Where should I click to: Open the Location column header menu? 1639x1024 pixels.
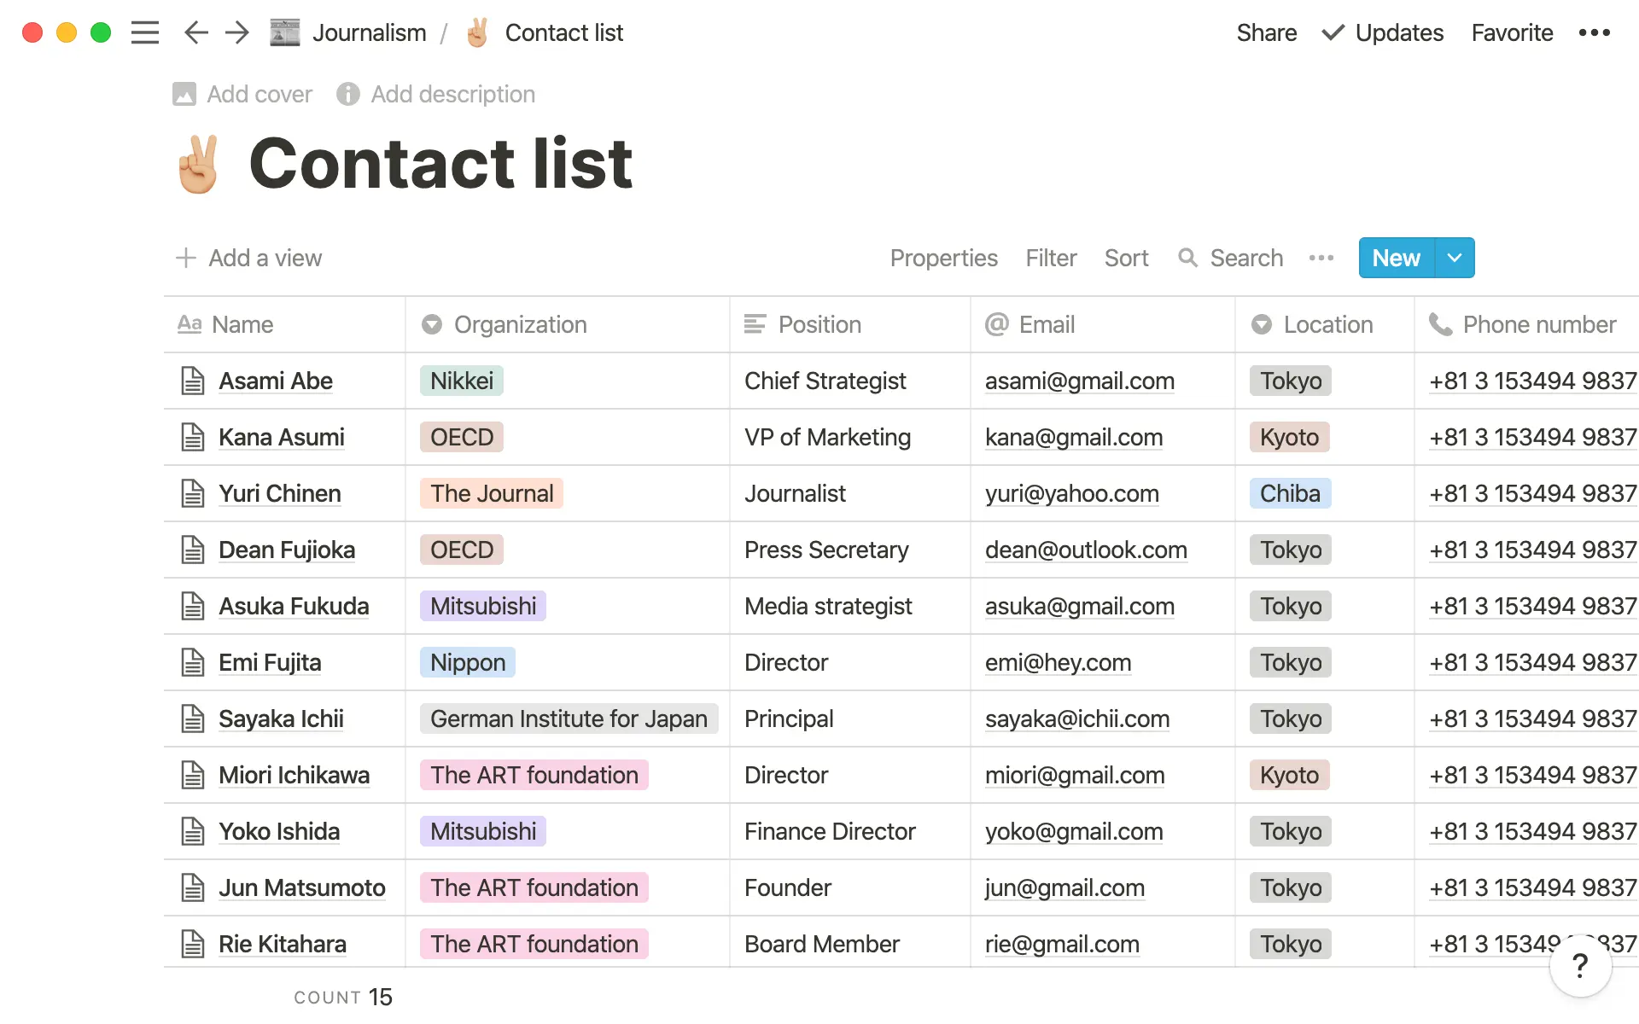coord(1327,324)
